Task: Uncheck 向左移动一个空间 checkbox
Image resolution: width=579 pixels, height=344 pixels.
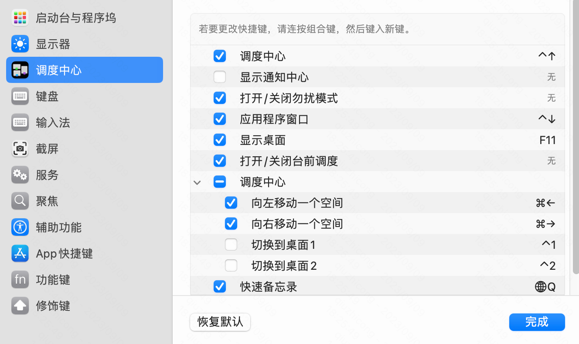Action: tap(231, 203)
